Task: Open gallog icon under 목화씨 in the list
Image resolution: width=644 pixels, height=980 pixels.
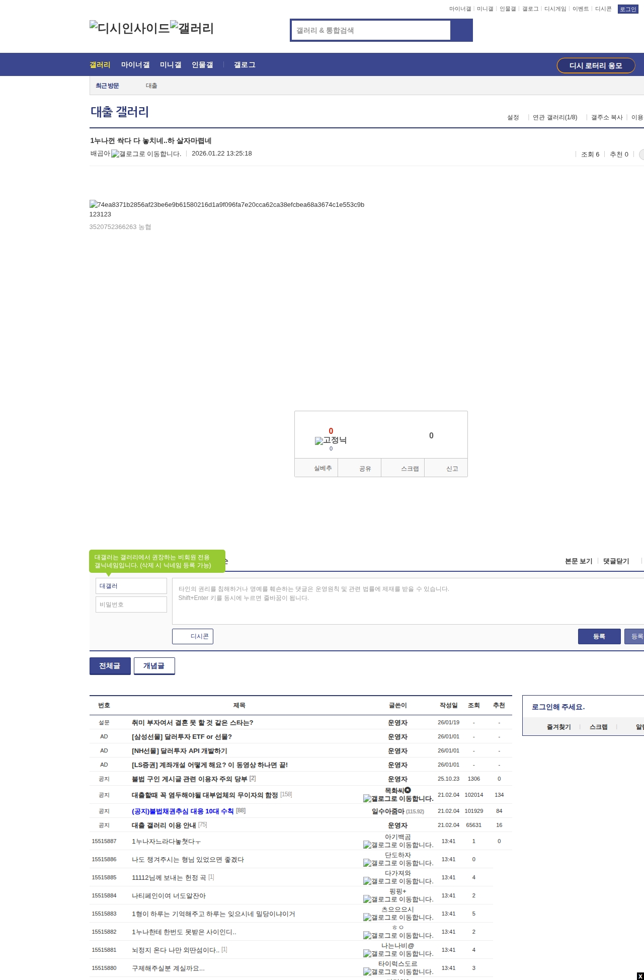Action: pos(398,799)
